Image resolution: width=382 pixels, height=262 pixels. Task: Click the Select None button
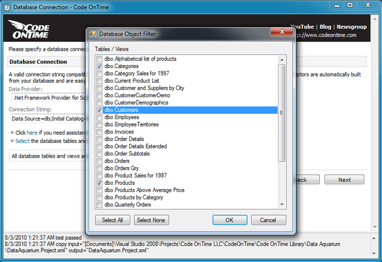coord(151,220)
